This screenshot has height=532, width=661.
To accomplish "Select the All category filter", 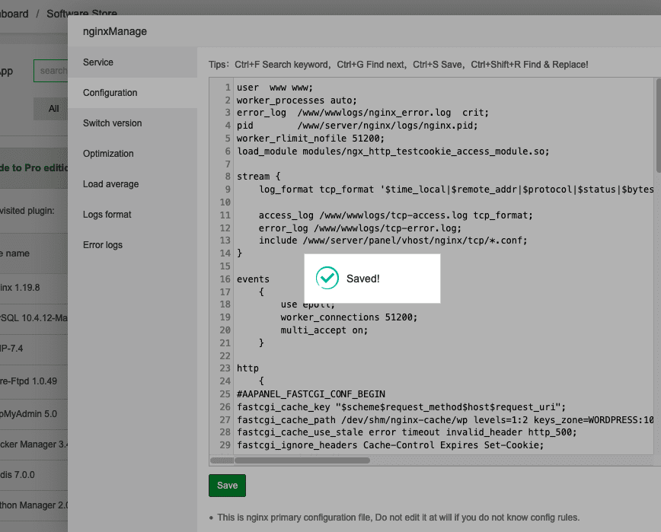I will (x=53, y=109).
